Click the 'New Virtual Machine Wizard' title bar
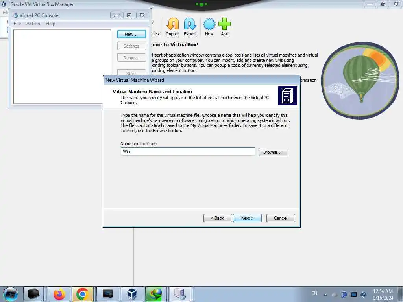 pyautogui.click(x=201, y=80)
